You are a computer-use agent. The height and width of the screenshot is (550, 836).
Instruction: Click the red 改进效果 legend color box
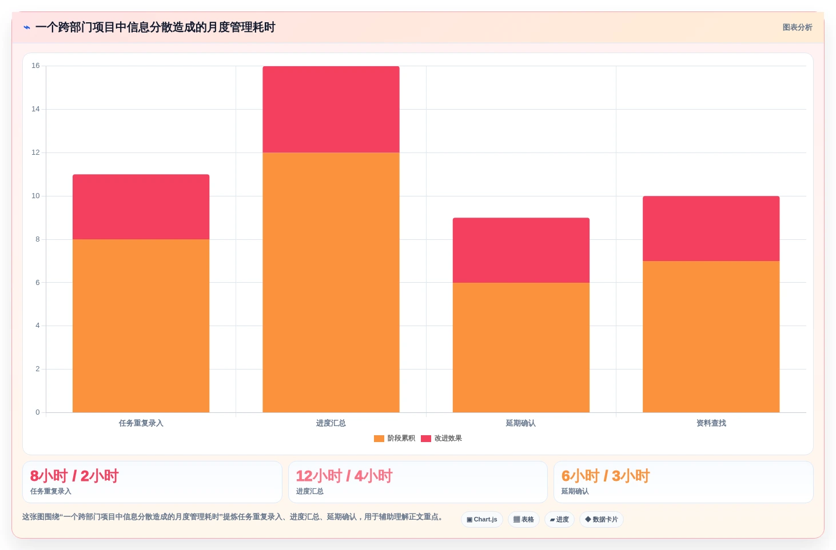click(426, 439)
